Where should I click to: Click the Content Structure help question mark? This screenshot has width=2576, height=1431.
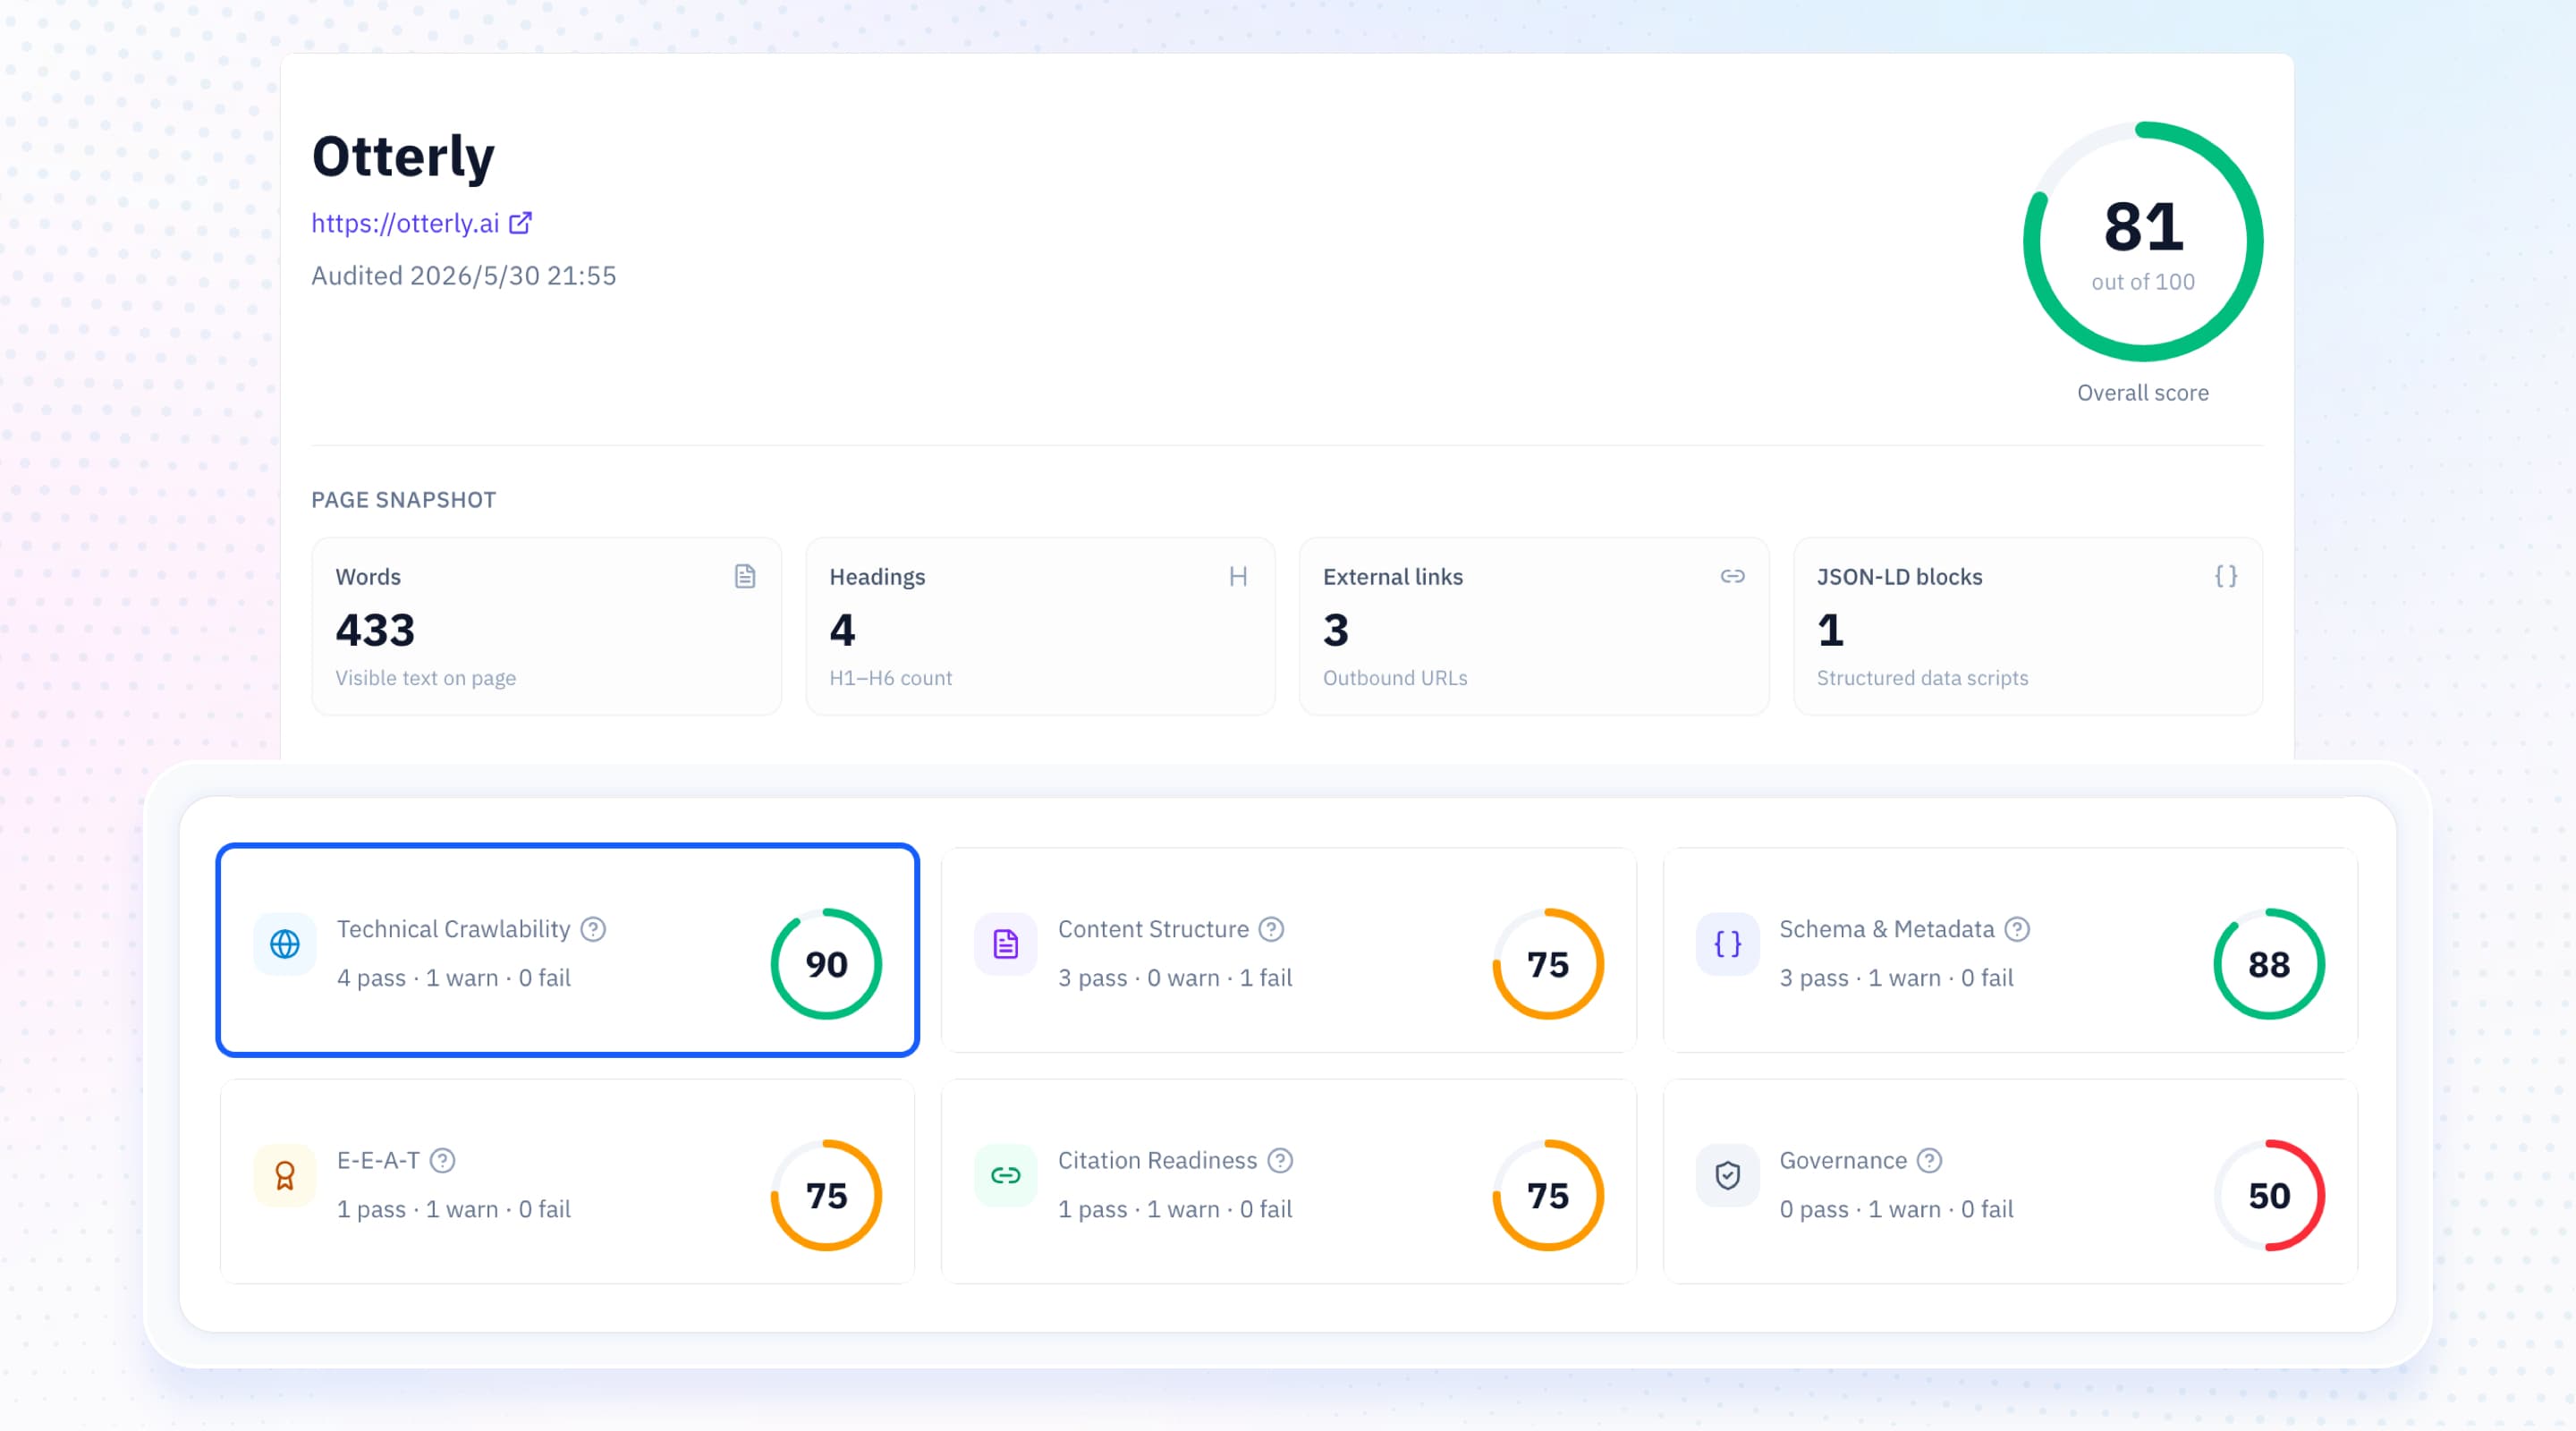(x=1271, y=929)
